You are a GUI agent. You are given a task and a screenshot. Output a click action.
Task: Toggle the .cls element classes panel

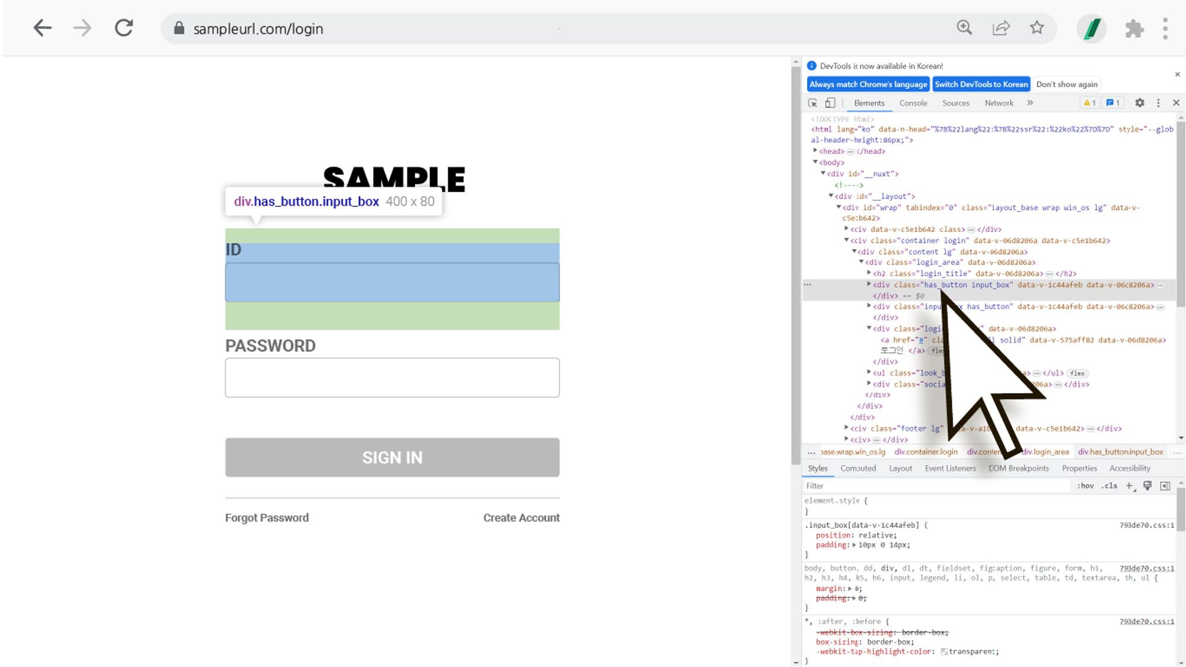[x=1109, y=486]
